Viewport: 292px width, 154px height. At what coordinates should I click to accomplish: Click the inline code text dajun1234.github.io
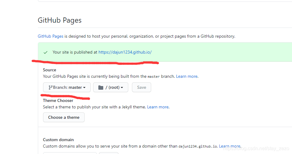(x=198, y=146)
